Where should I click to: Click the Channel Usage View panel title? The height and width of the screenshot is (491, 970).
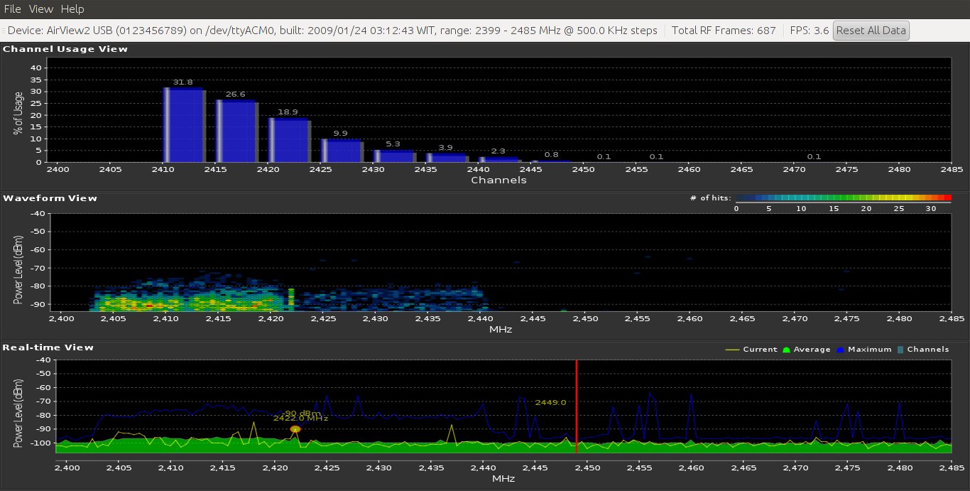(65, 49)
